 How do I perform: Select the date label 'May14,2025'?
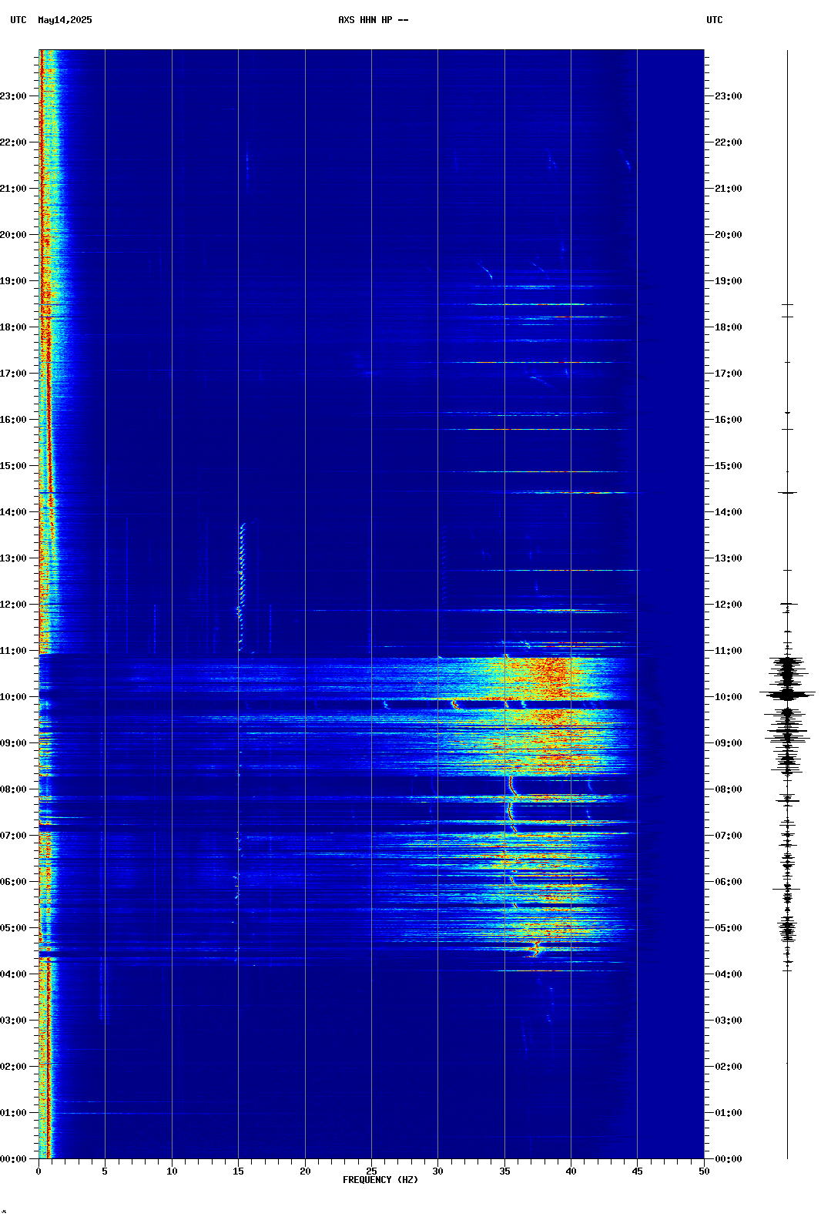coord(65,20)
